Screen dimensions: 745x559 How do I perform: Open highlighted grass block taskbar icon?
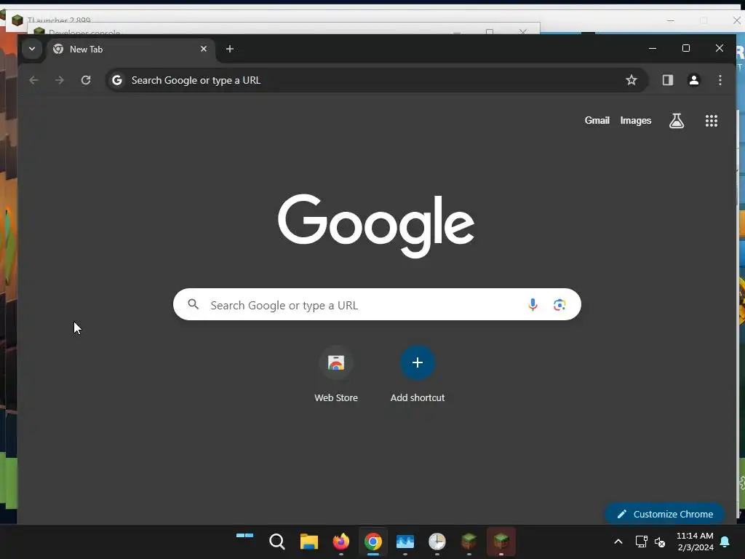click(x=501, y=542)
